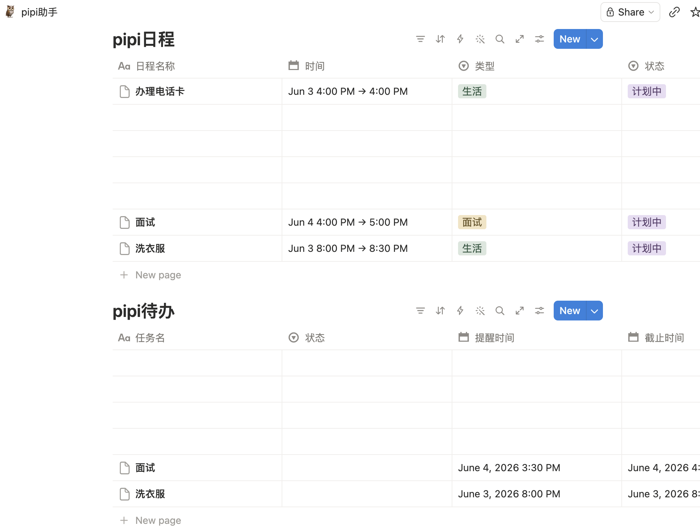This screenshot has height=532, width=700.
Task: Edit 截止时间 cell of 面试 task
Action: click(661, 468)
